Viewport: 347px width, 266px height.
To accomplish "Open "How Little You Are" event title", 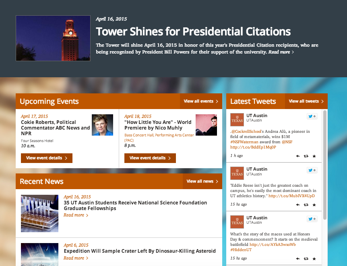I will tap(158, 125).
